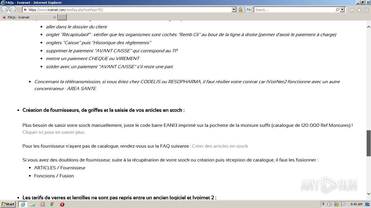This screenshot has width=371, height=208.
Task: Open the media player taskbar icon
Action: [43, 204]
